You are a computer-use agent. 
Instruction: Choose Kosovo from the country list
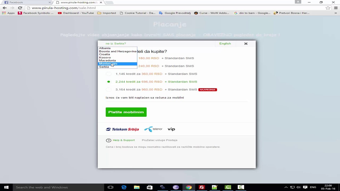(118, 58)
